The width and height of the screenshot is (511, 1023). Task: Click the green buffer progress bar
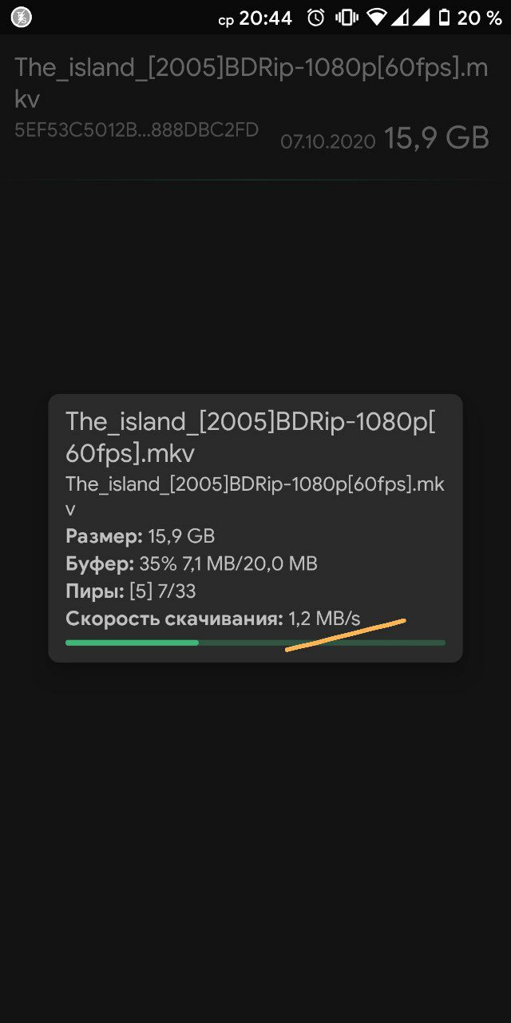click(x=255, y=643)
